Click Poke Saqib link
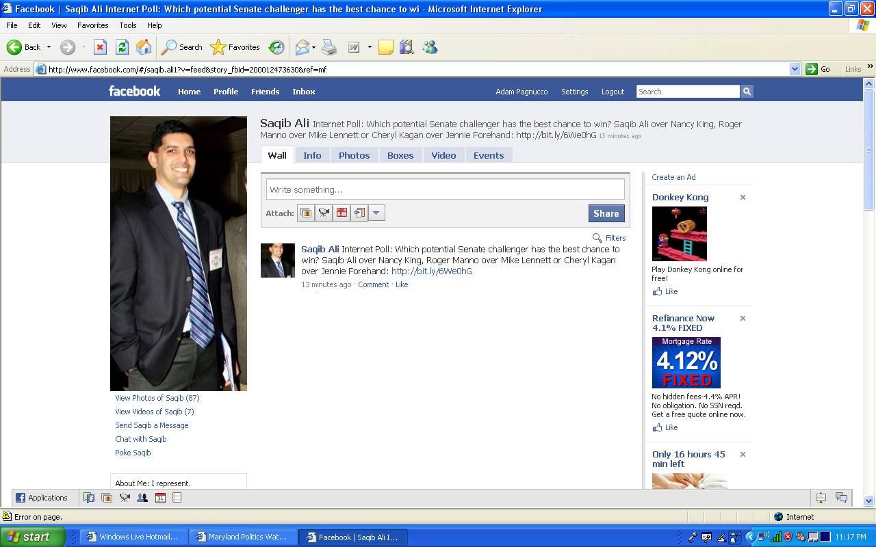The height and width of the screenshot is (547, 876). pos(133,453)
